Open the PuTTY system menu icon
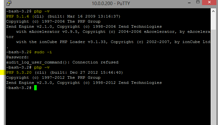 (9, 3)
